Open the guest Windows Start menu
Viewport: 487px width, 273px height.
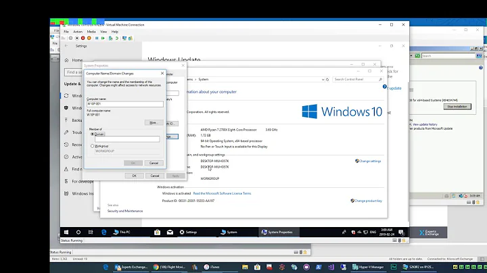point(66,232)
